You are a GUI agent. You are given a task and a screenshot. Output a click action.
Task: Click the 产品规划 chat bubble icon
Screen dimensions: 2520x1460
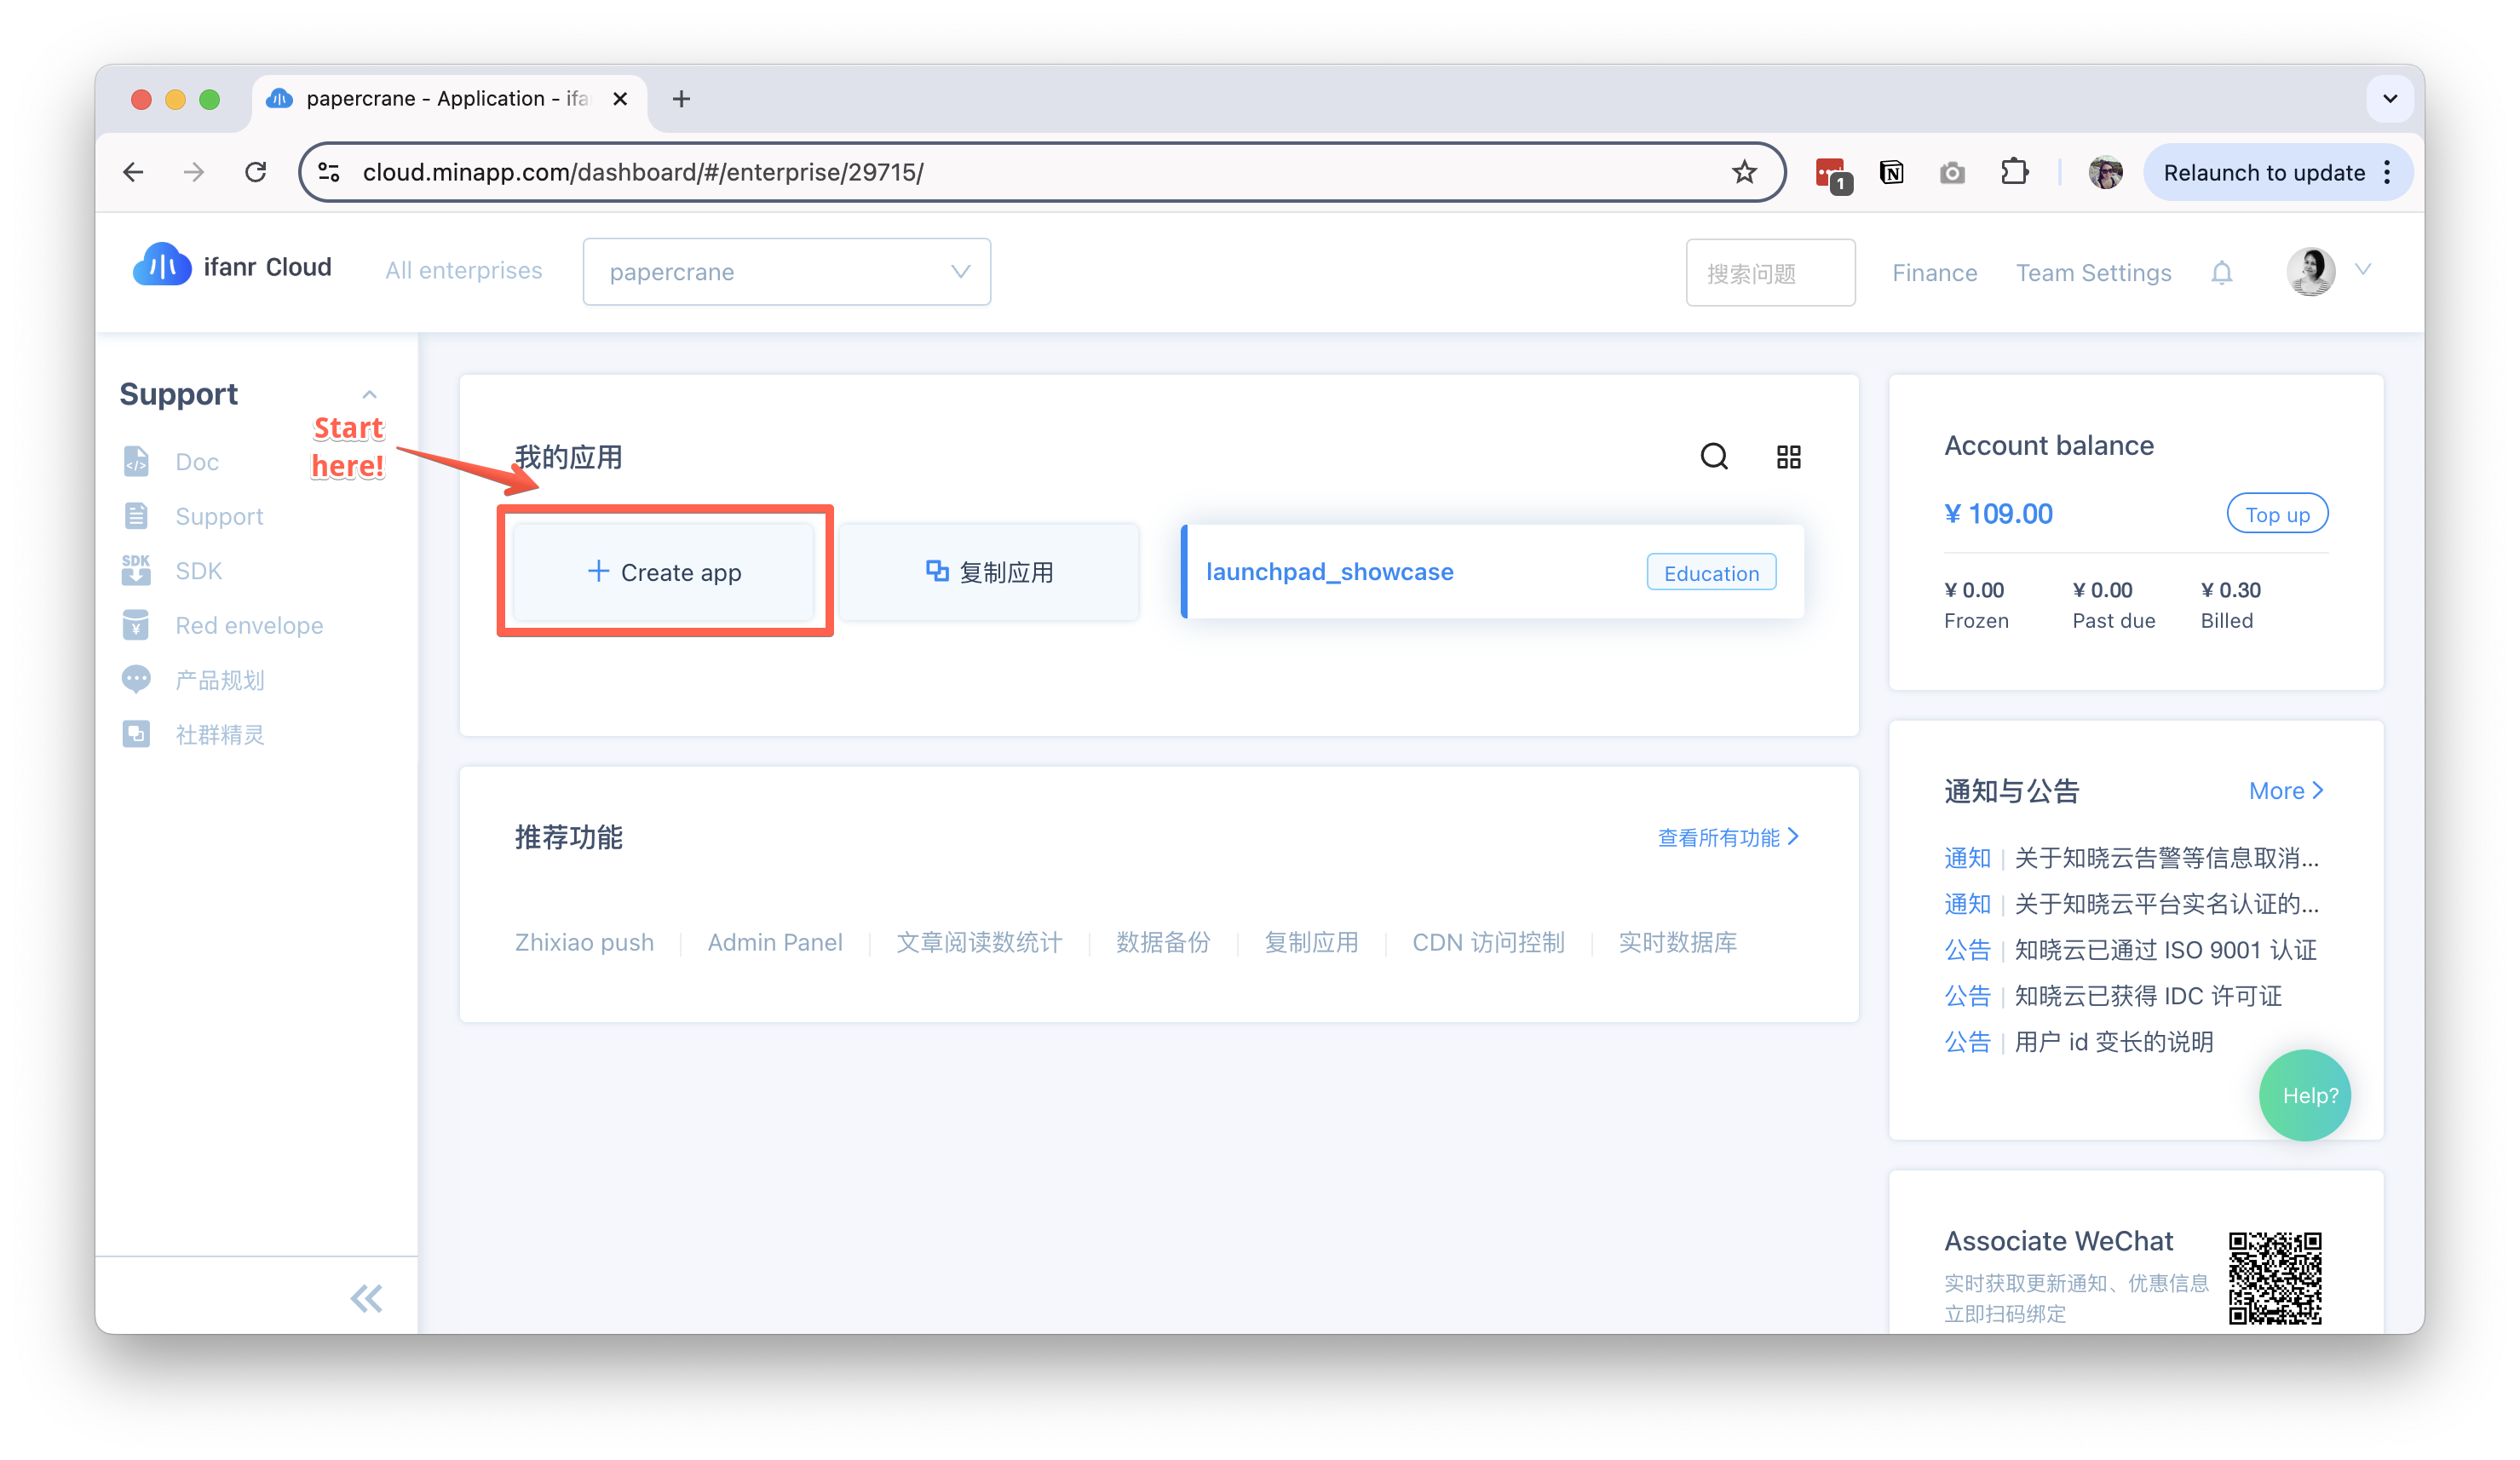[x=137, y=679]
